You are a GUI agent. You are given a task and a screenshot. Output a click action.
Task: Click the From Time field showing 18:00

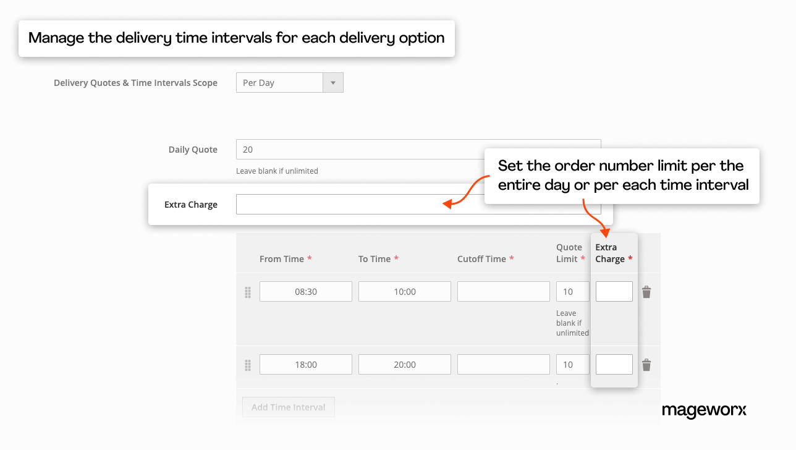pyautogui.click(x=305, y=364)
